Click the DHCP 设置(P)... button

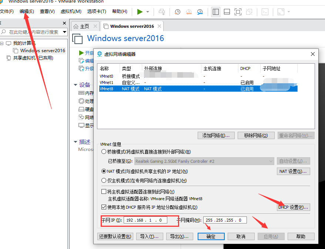(x=293, y=207)
